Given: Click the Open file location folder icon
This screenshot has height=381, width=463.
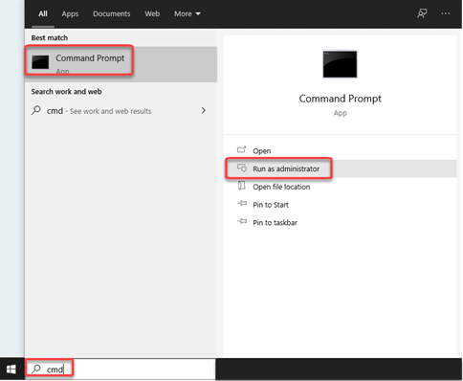Looking at the screenshot, I should click(x=242, y=186).
